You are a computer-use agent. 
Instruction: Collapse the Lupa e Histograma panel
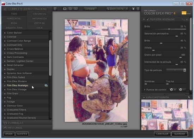(144, 97)
